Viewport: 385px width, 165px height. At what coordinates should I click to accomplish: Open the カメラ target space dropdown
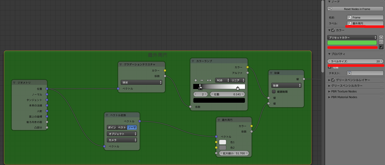point(122,140)
